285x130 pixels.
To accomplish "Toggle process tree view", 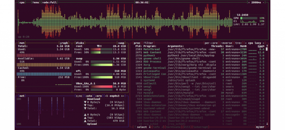I will (x=238, y=43).
